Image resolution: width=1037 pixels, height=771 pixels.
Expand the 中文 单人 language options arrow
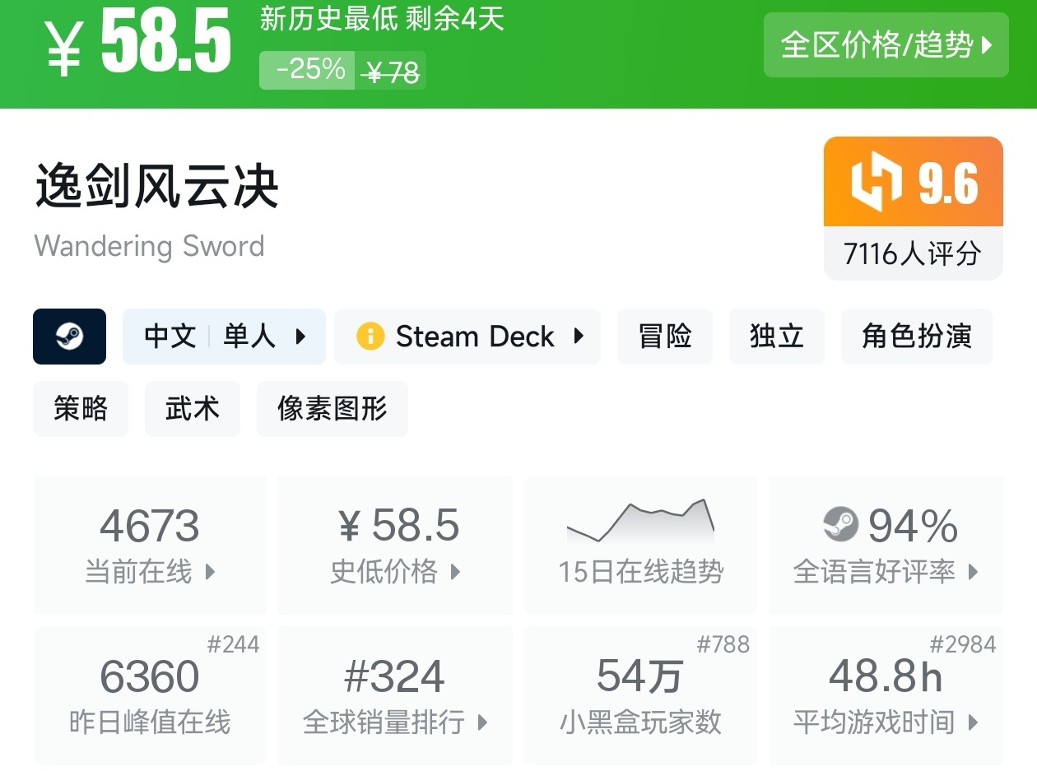300,337
